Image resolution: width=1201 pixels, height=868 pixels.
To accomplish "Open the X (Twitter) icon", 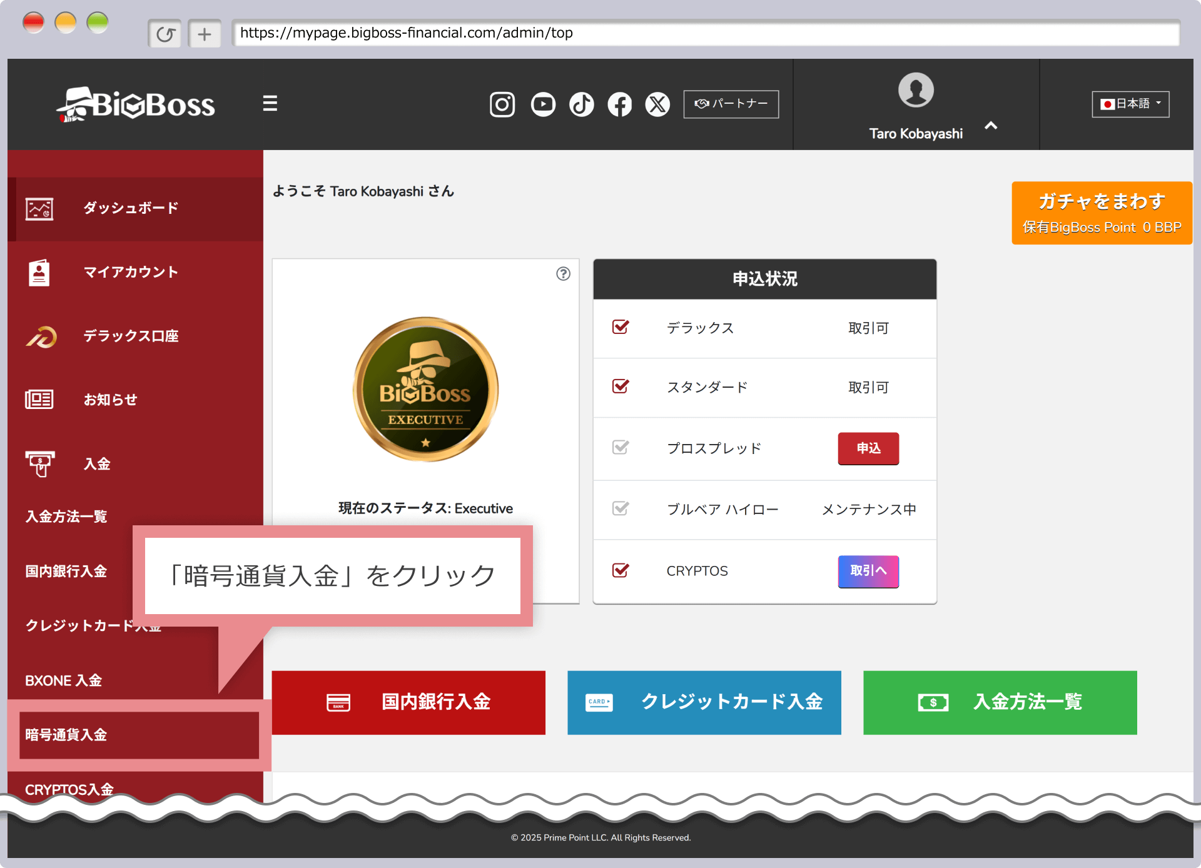I will (657, 104).
